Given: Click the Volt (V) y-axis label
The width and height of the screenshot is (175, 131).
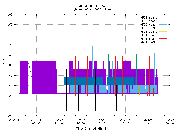Looking at the screenshot, I should (4, 66).
